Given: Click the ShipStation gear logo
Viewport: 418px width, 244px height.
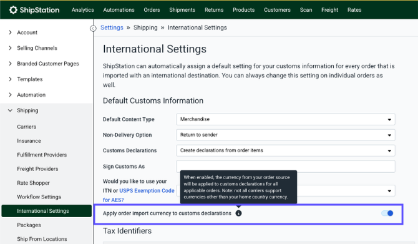Looking at the screenshot, I should (13, 10).
